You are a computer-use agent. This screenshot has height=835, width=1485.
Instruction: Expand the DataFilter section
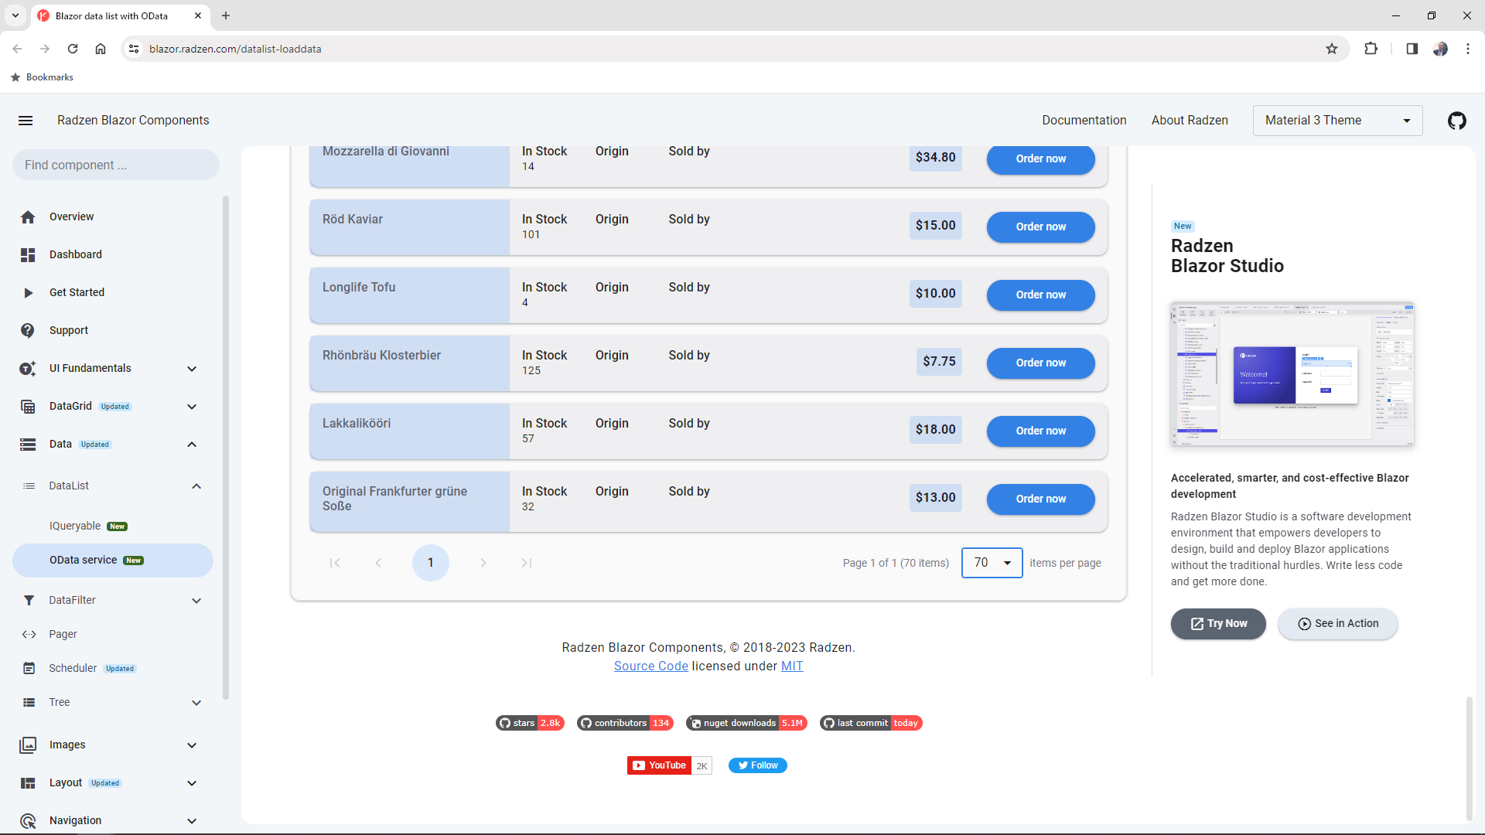pos(196,601)
